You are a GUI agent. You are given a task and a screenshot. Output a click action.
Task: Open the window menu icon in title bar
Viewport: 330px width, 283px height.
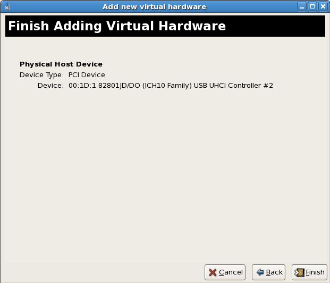click(x=7, y=6)
